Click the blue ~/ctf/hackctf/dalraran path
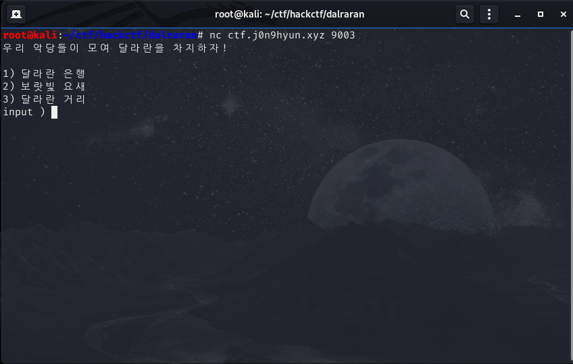 [x=130, y=35]
